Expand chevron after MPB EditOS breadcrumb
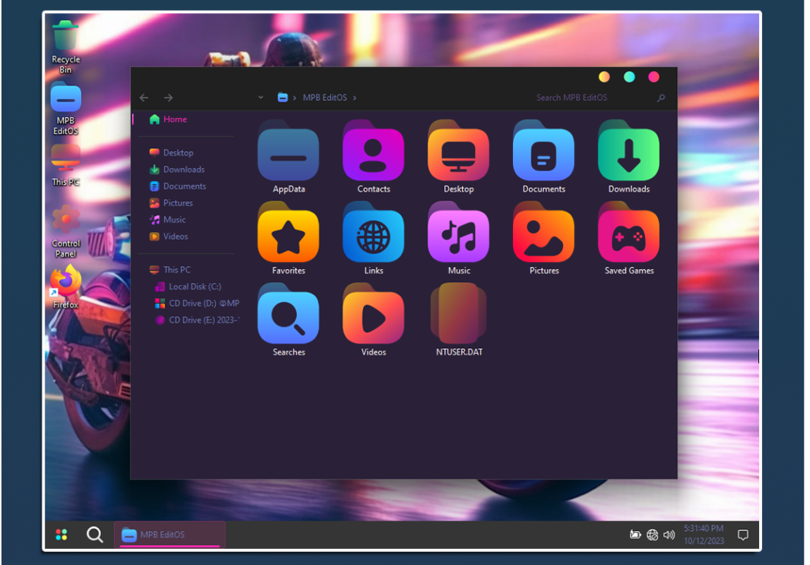Screen dimensions: 810x565 [354, 98]
